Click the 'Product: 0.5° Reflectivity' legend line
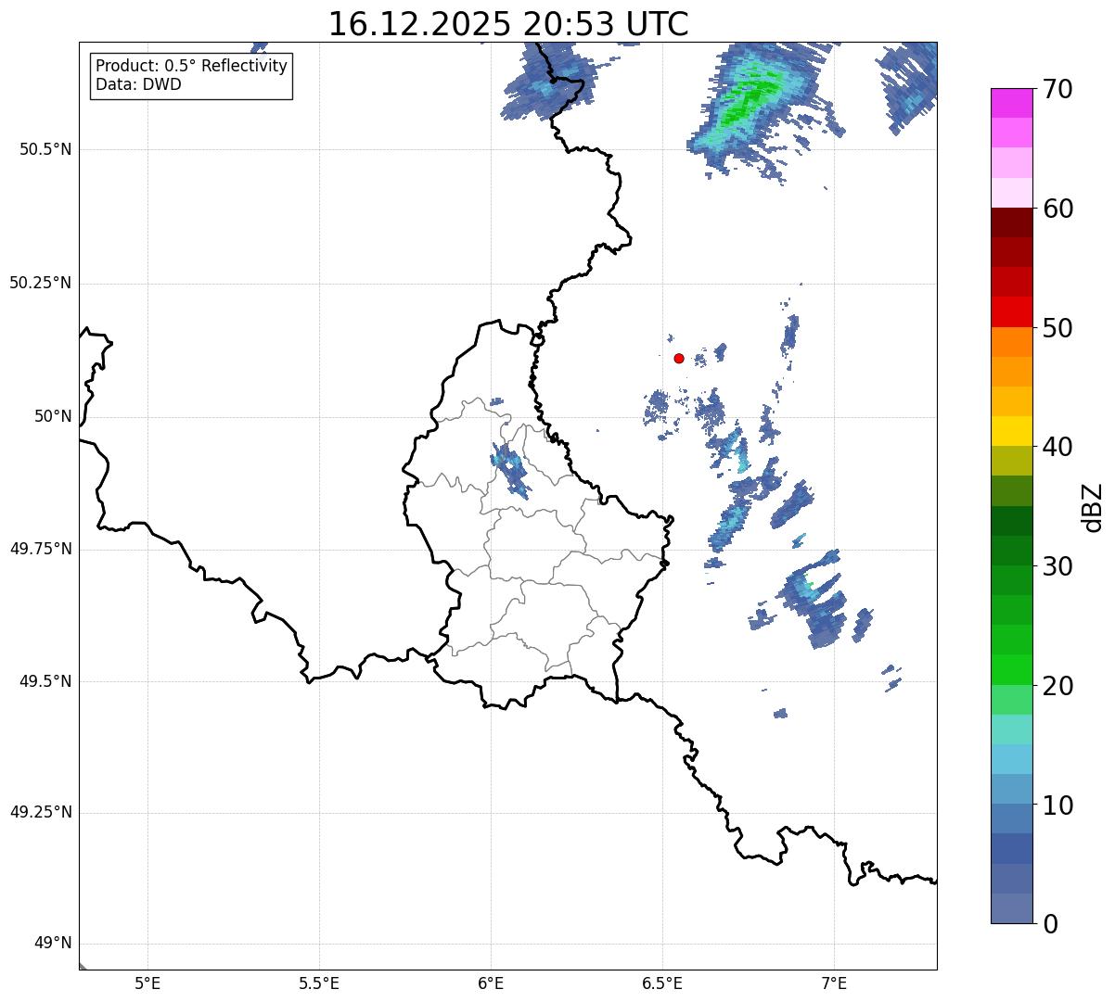Image resolution: width=1115 pixels, height=1002 pixels. [191, 67]
